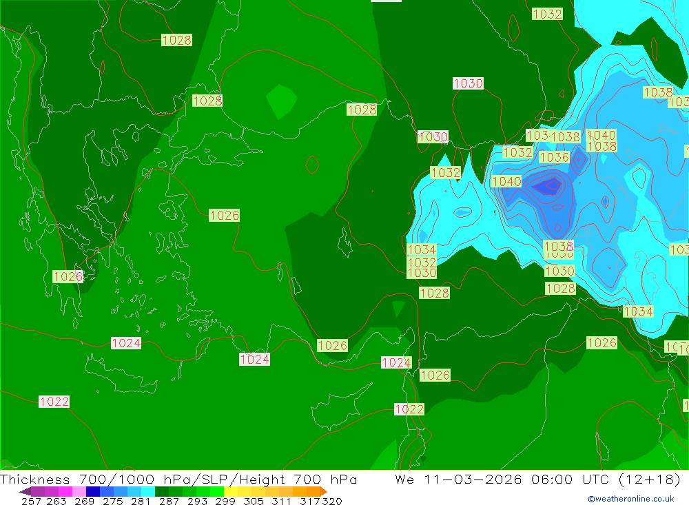Click the orange arrow tip ending the color scale
The height and width of the screenshot is (505, 689).
click(x=324, y=491)
